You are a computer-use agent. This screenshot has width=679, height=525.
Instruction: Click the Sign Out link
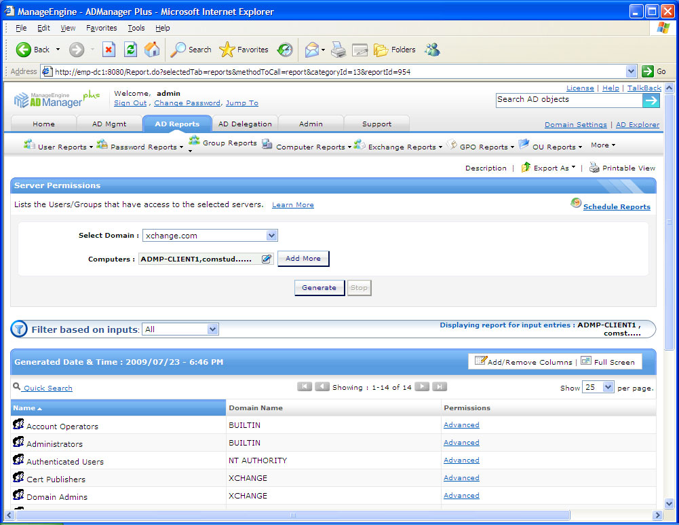[130, 103]
